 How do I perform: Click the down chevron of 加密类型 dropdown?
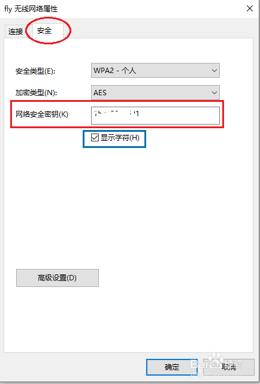point(214,93)
